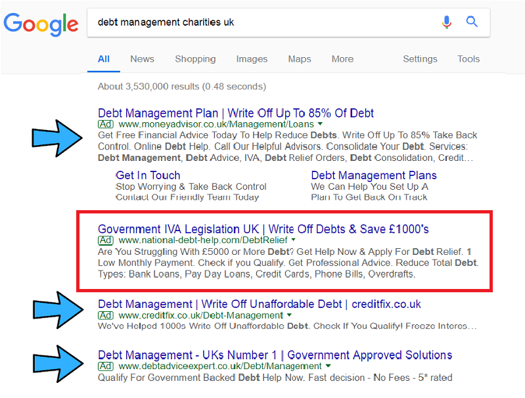Screen dimensions: 525x398
Task: Open the Write Off Unaffordable Debt creditfix headline
Action: [259, 304]
